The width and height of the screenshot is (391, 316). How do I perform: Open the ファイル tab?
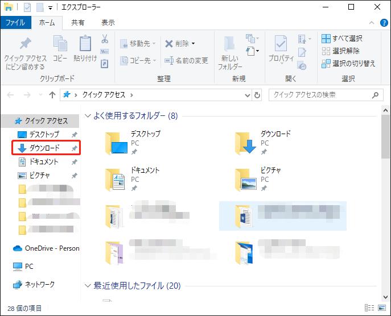click(15, 23)
